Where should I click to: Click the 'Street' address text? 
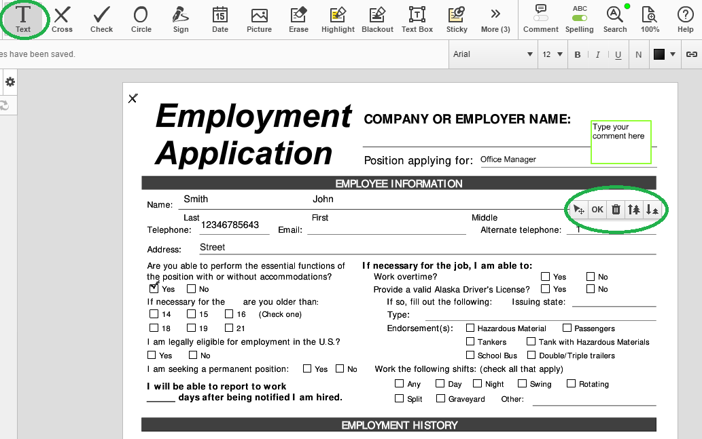point(212,247)
